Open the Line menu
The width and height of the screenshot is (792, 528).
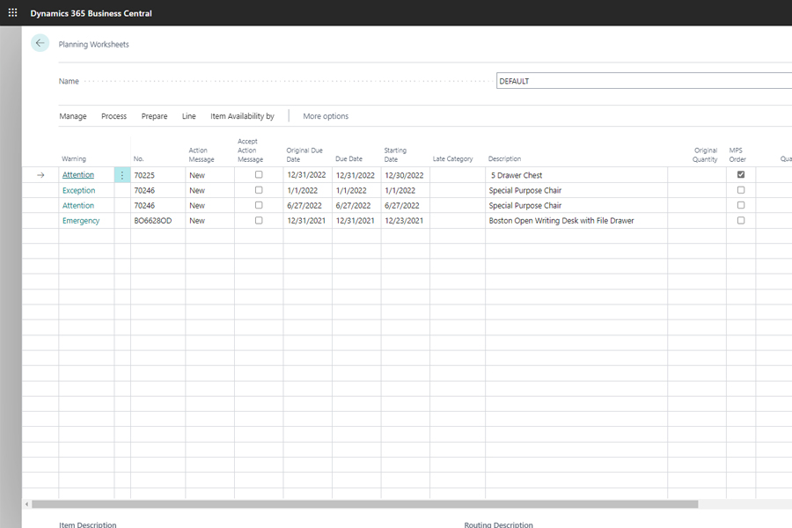click(x=188, y=116)
